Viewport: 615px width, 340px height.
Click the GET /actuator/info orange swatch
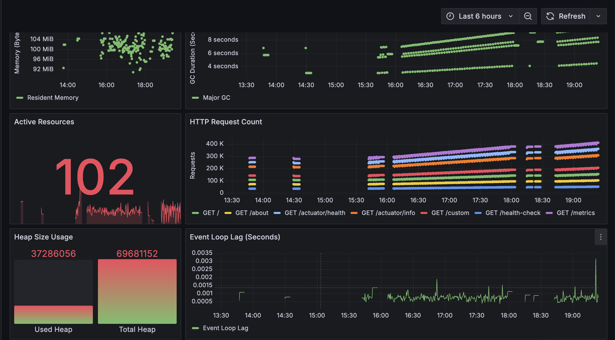[x=354, y=213]
